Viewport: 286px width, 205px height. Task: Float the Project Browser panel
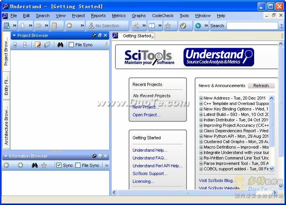100,35
